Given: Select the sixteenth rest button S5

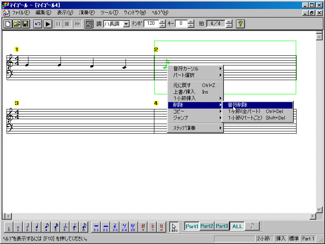Looking at the screenshot, I should tap(133, 227).
